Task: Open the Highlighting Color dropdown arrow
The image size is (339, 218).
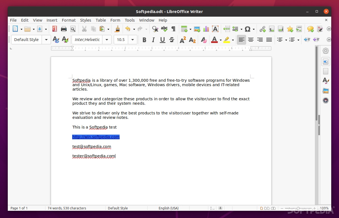Action: tap(233, 40)
